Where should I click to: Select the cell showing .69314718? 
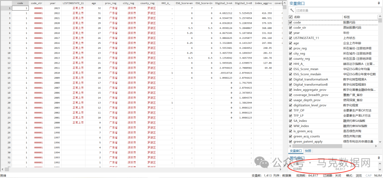(224, 73)
